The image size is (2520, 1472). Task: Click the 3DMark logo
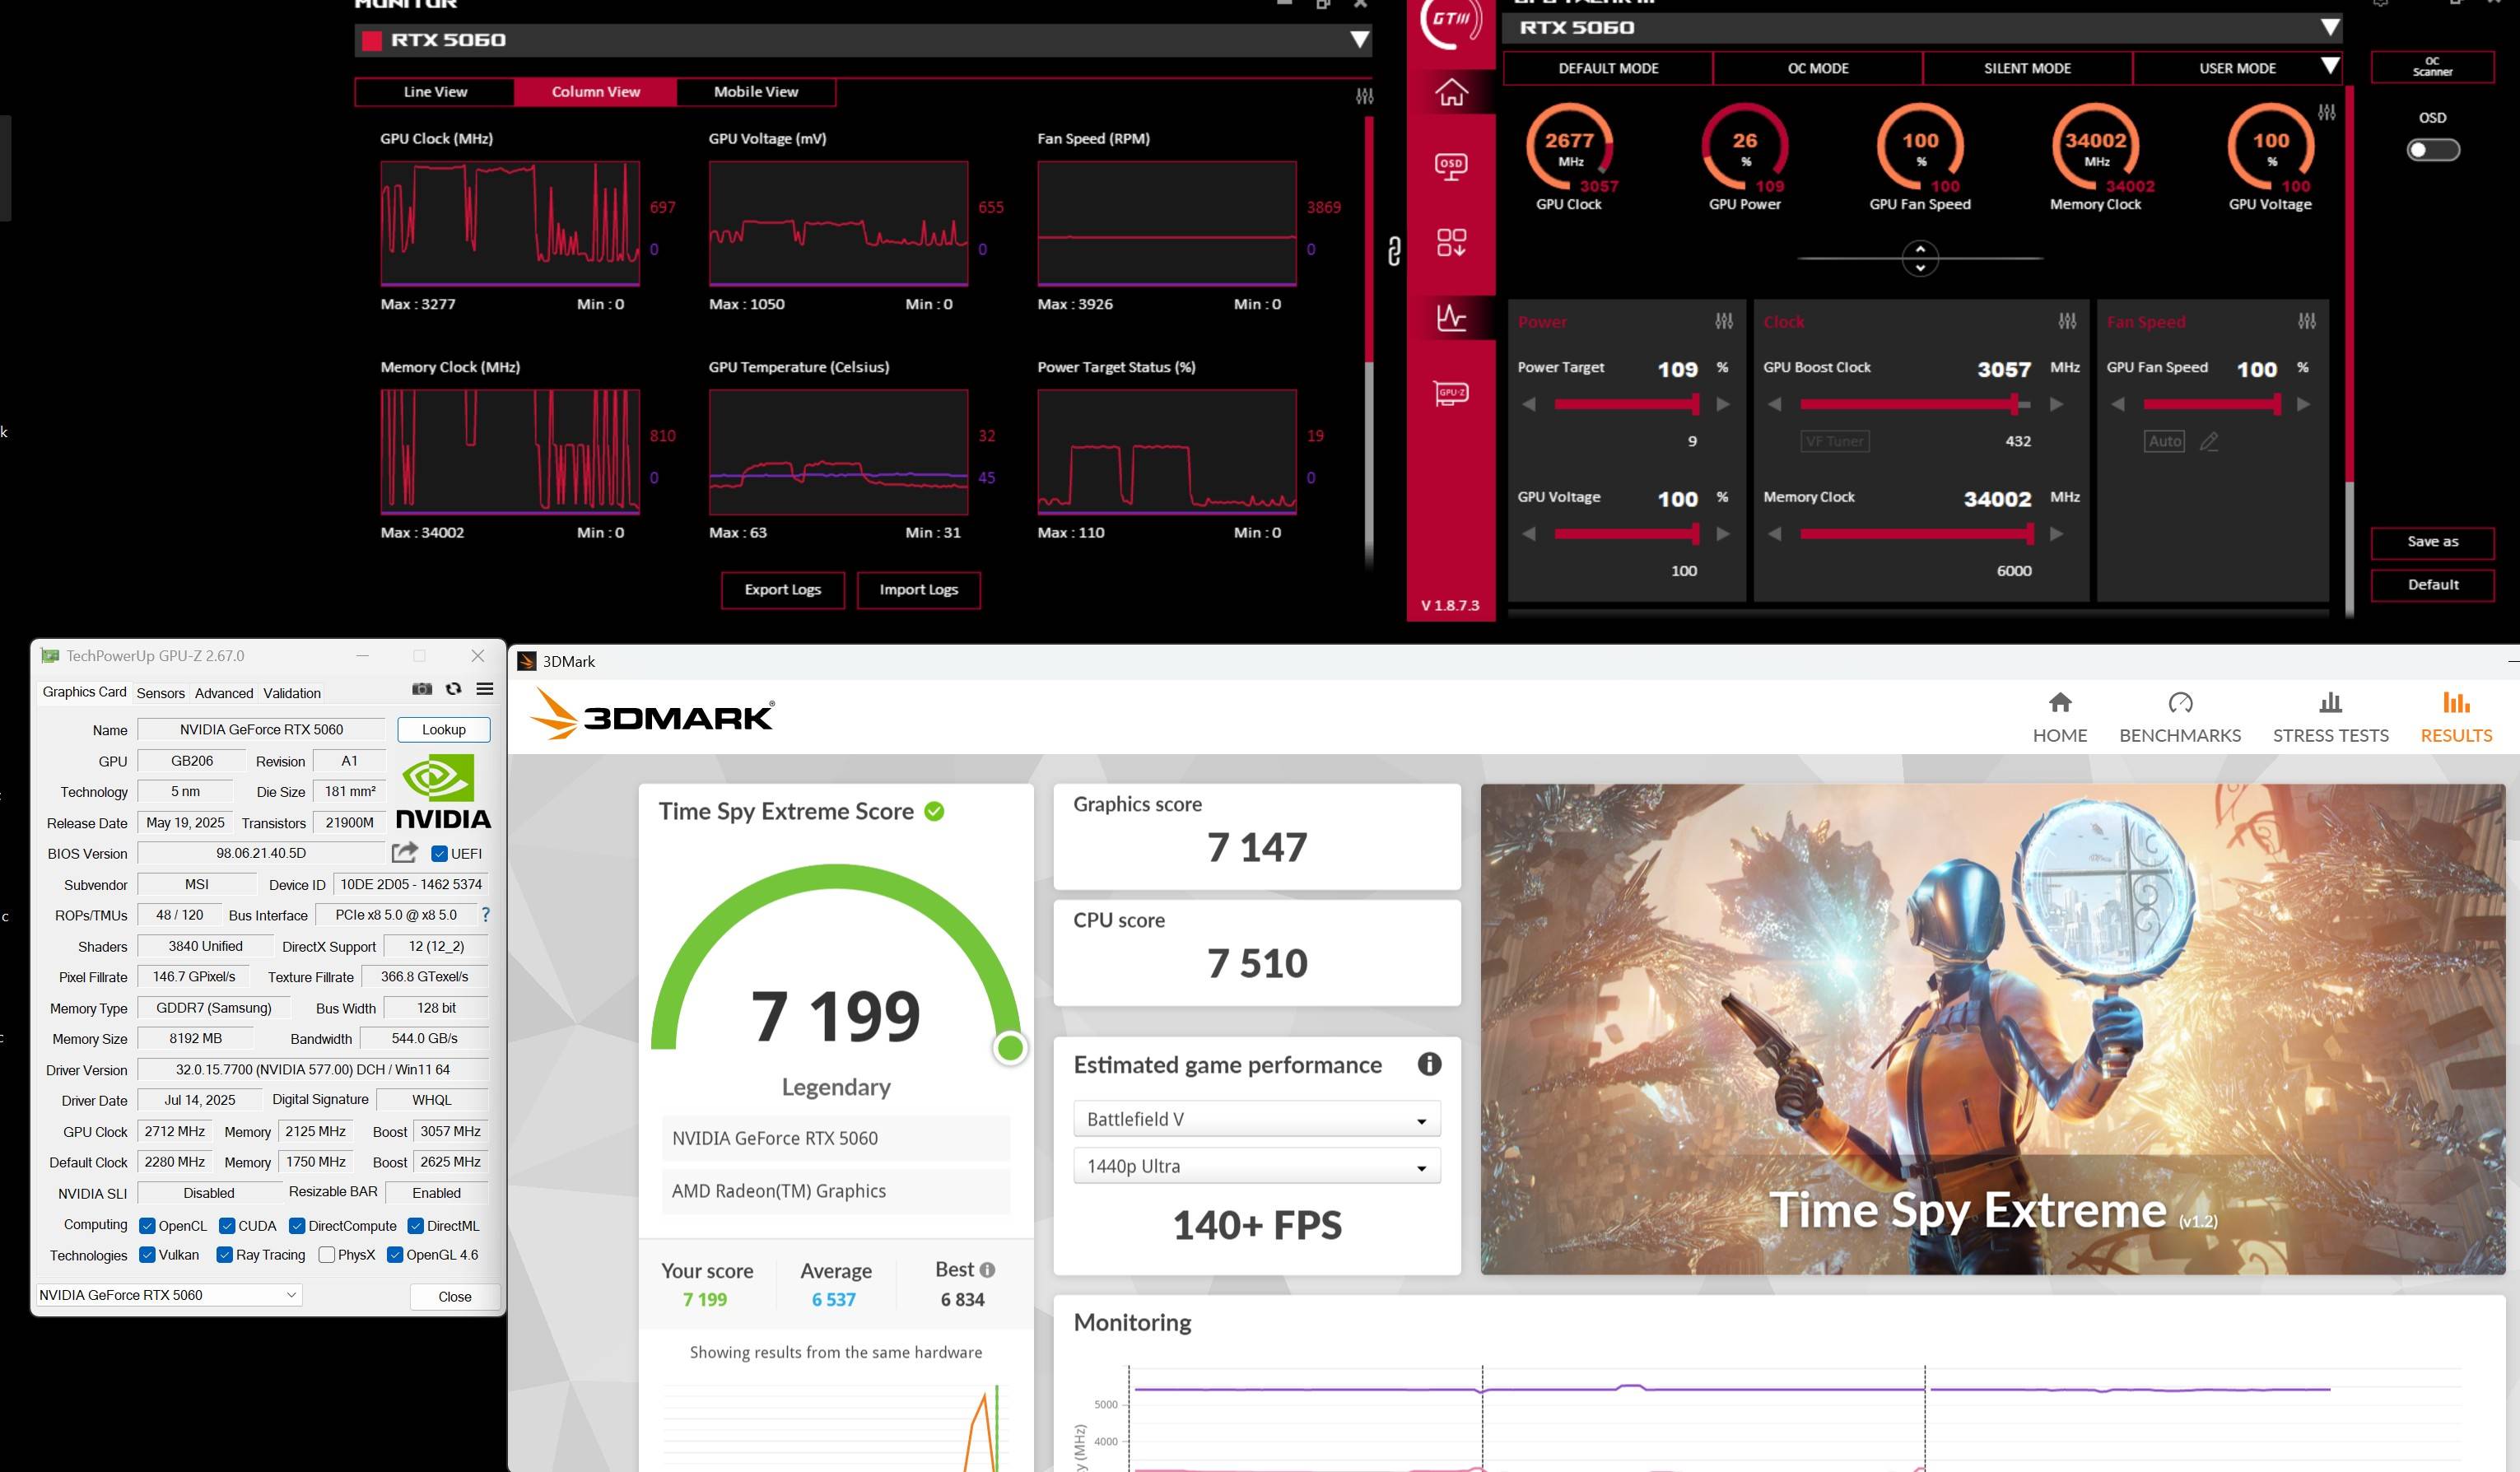(x=651, y=714)
